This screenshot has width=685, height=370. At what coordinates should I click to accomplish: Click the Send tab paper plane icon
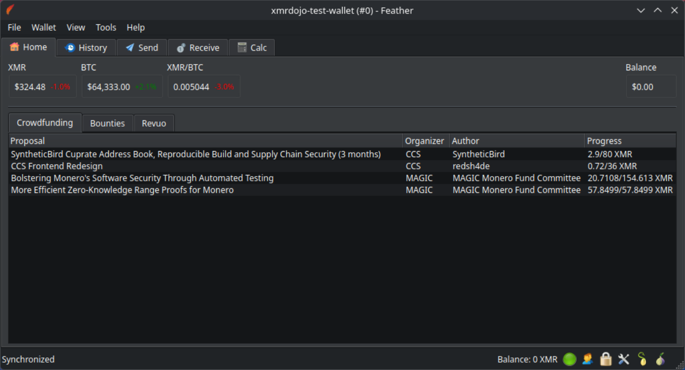click(130, 47)
